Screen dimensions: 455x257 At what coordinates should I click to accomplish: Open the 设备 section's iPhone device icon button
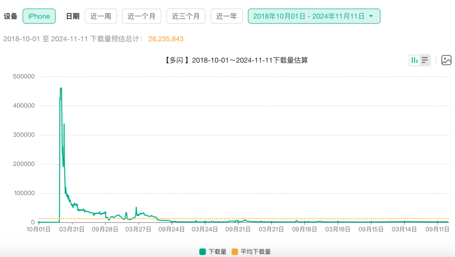pos(39,16)
